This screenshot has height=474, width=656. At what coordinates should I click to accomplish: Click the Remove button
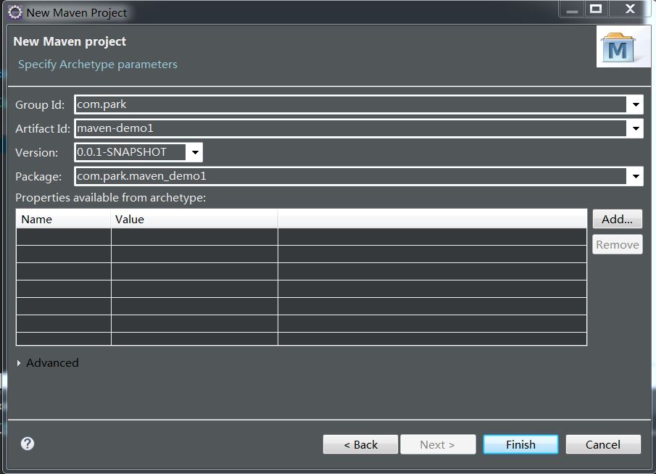pos(617,244)
